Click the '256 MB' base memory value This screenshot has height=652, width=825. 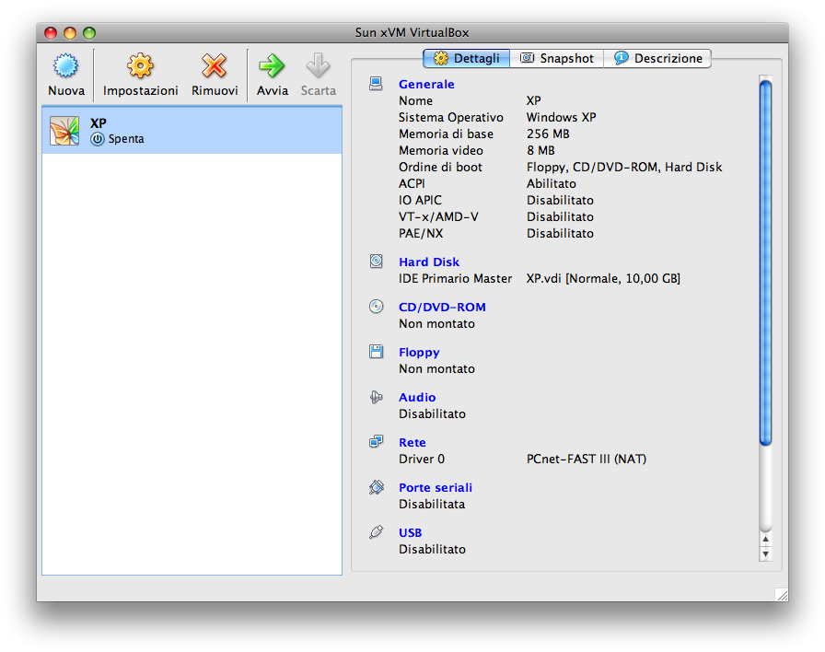click(548, 134)
